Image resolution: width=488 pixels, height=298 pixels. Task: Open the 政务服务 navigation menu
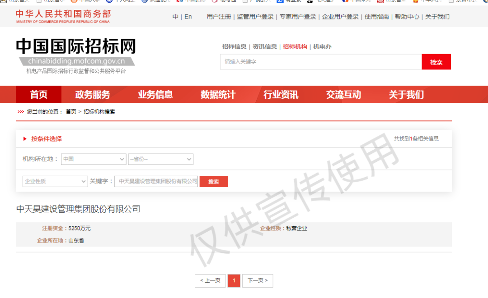[x=93, y=94]
